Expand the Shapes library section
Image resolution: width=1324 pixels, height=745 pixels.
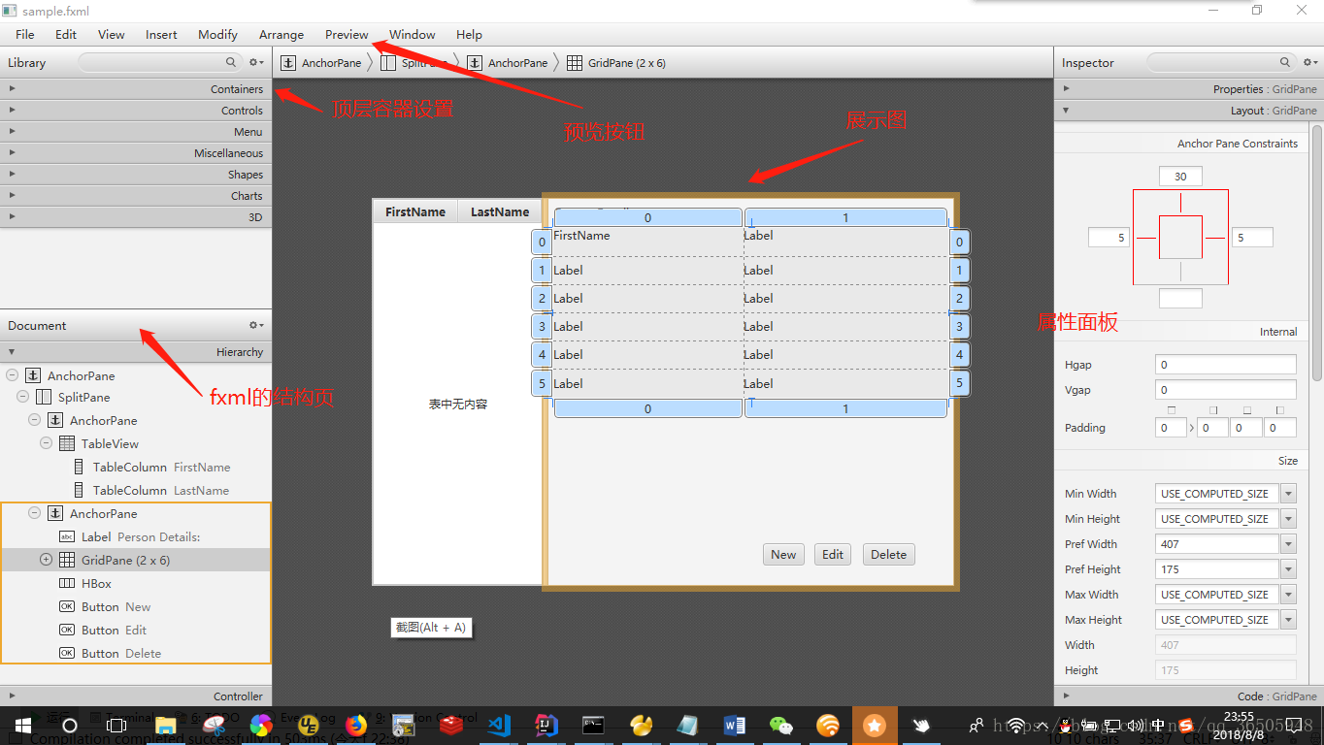point(136,175)
